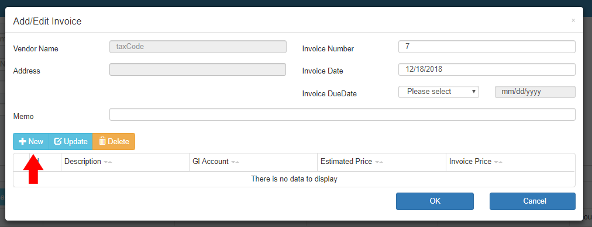Focus the Invoice Number field
Viewport: 592px width, 227px height.
(x=487, y=47)
